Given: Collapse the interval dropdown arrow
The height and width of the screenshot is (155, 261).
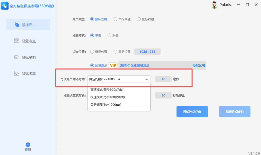Looking at the screenshot, I should [147, 79].
